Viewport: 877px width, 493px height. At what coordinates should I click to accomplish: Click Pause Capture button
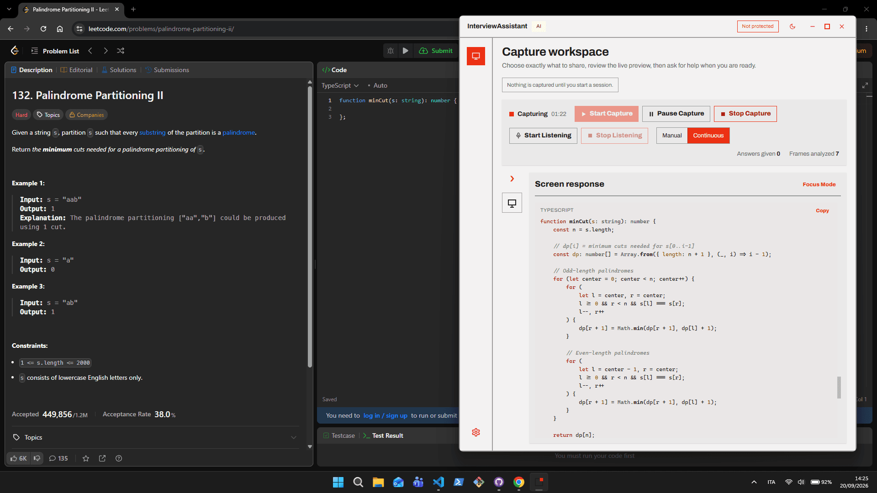[x=676, y=114]
